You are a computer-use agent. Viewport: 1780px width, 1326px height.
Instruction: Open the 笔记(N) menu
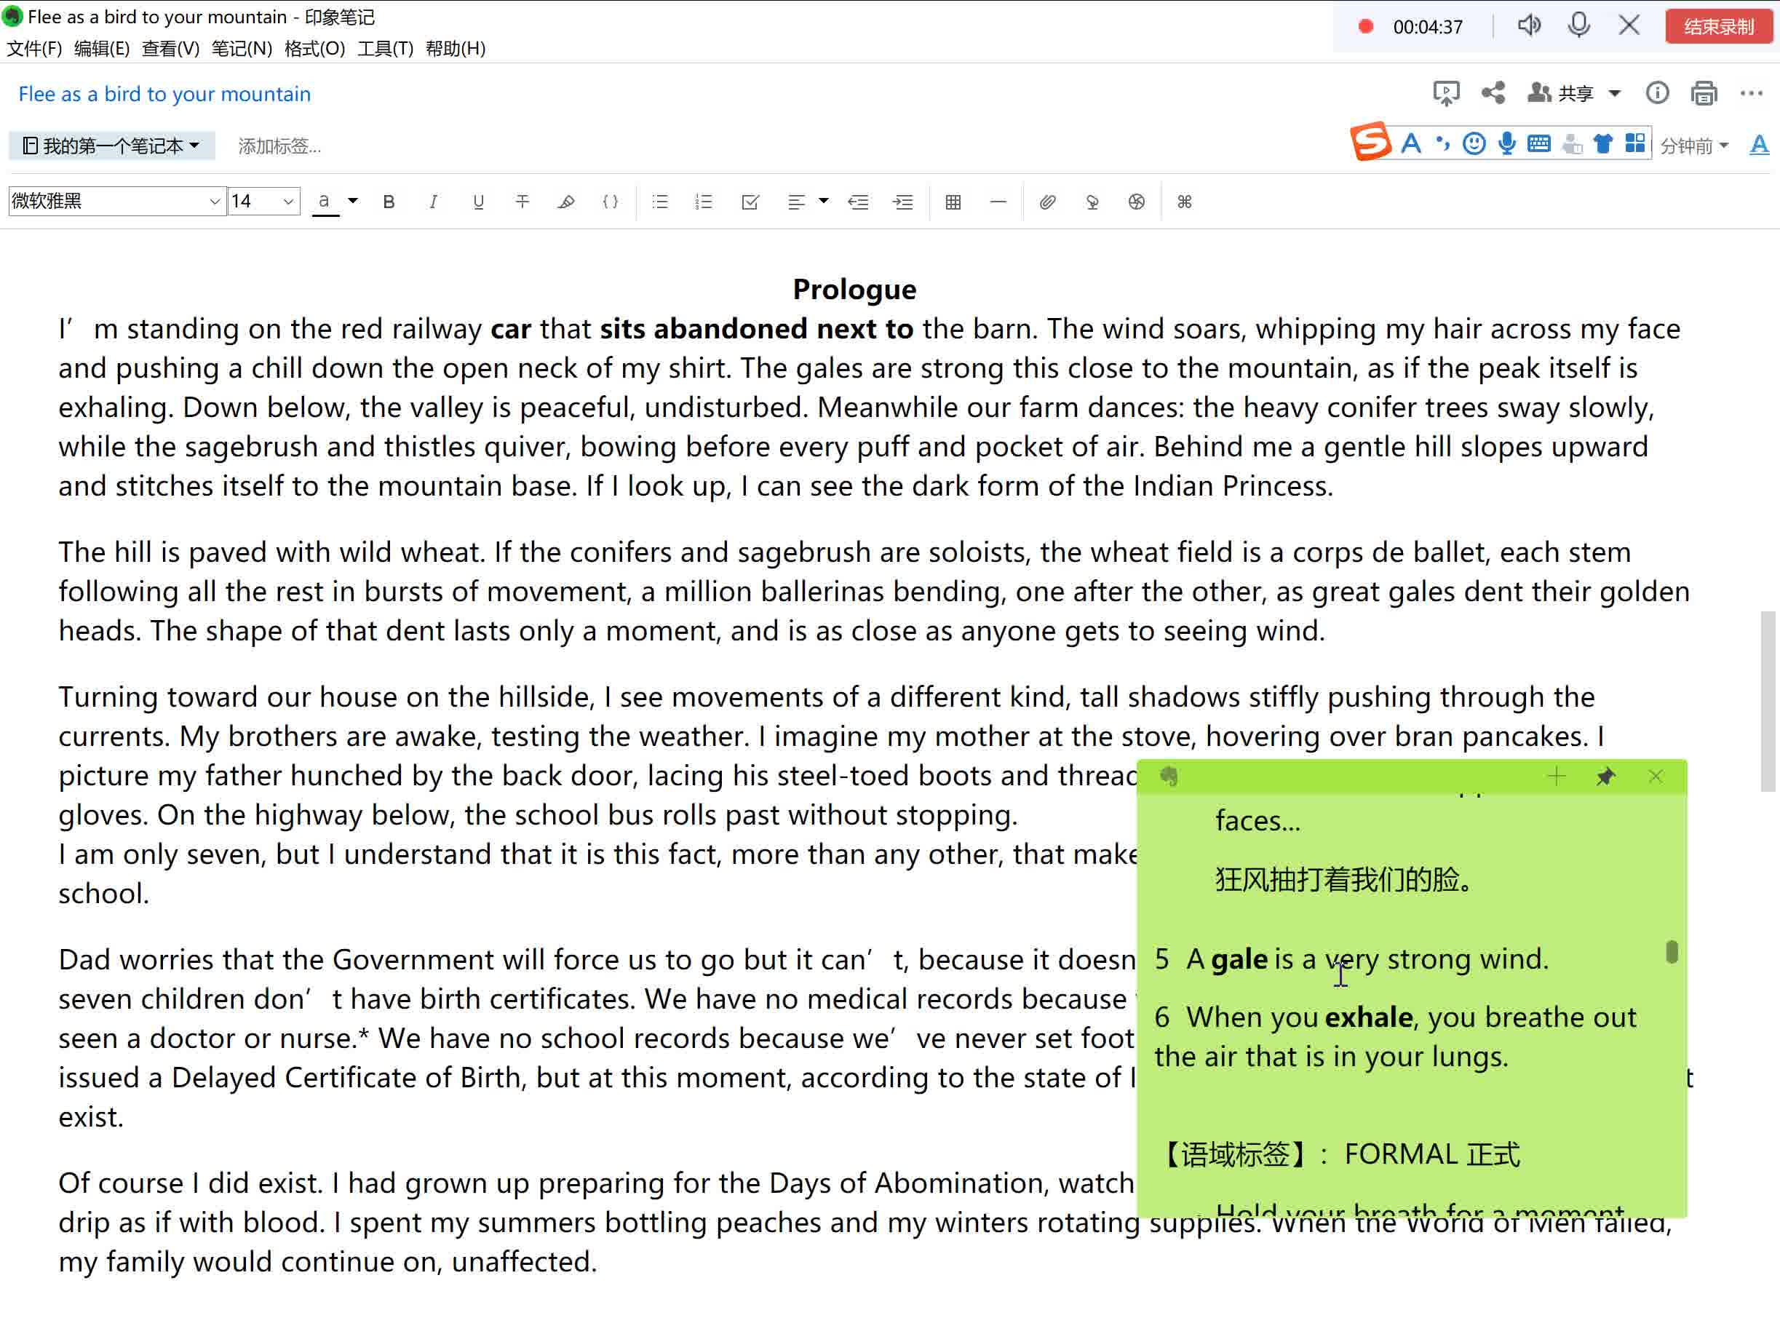tap(242, 48)
